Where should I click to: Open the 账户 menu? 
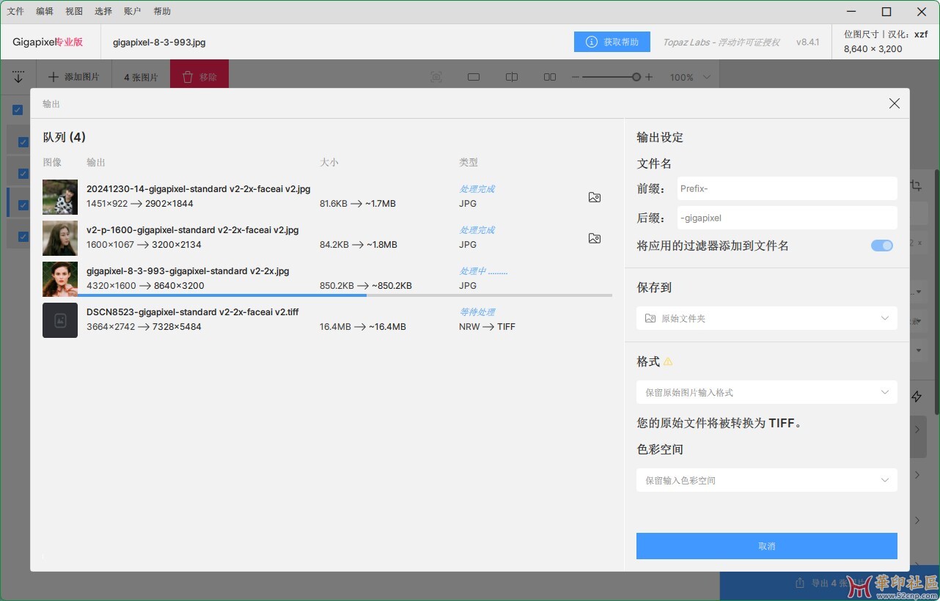click(x=133, y=11)
